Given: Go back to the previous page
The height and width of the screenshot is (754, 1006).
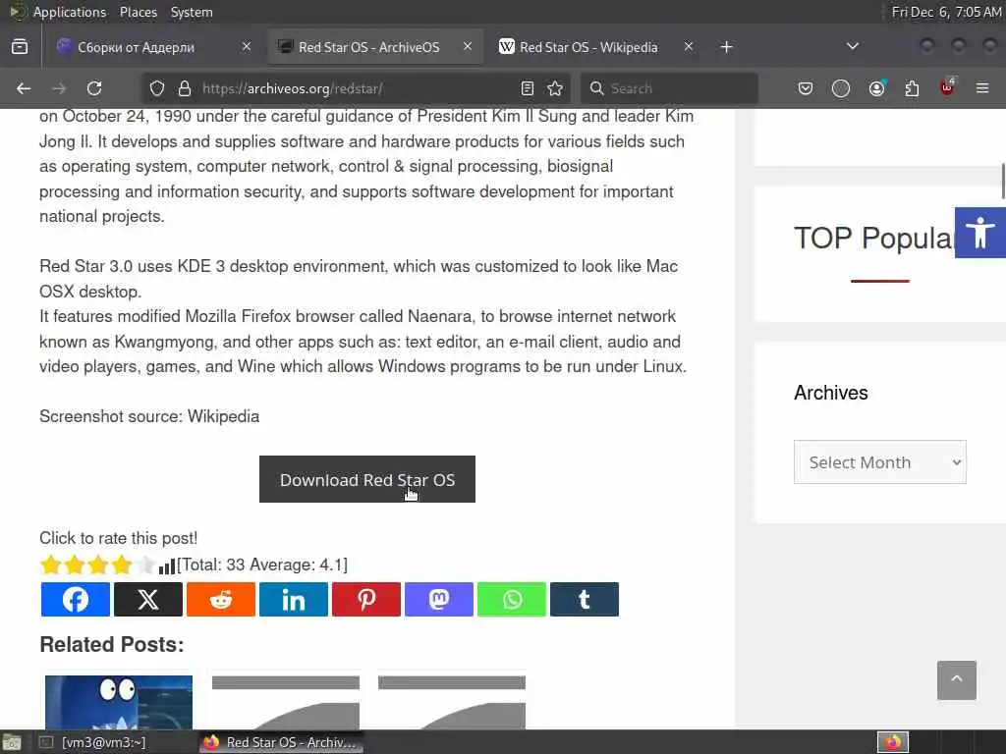Looking at the screenshot, I should coord(24,88).
